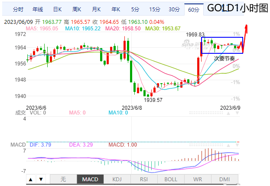Click the up triangle indicator button
The image size is (270, 186).
coord(31,179)
